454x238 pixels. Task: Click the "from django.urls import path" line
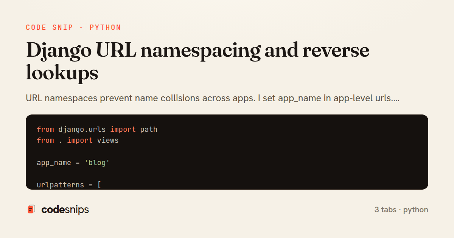[x=97, y=130]
